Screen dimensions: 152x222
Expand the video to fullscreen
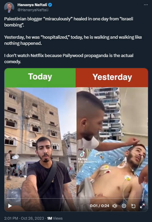[x=142, y=206]
